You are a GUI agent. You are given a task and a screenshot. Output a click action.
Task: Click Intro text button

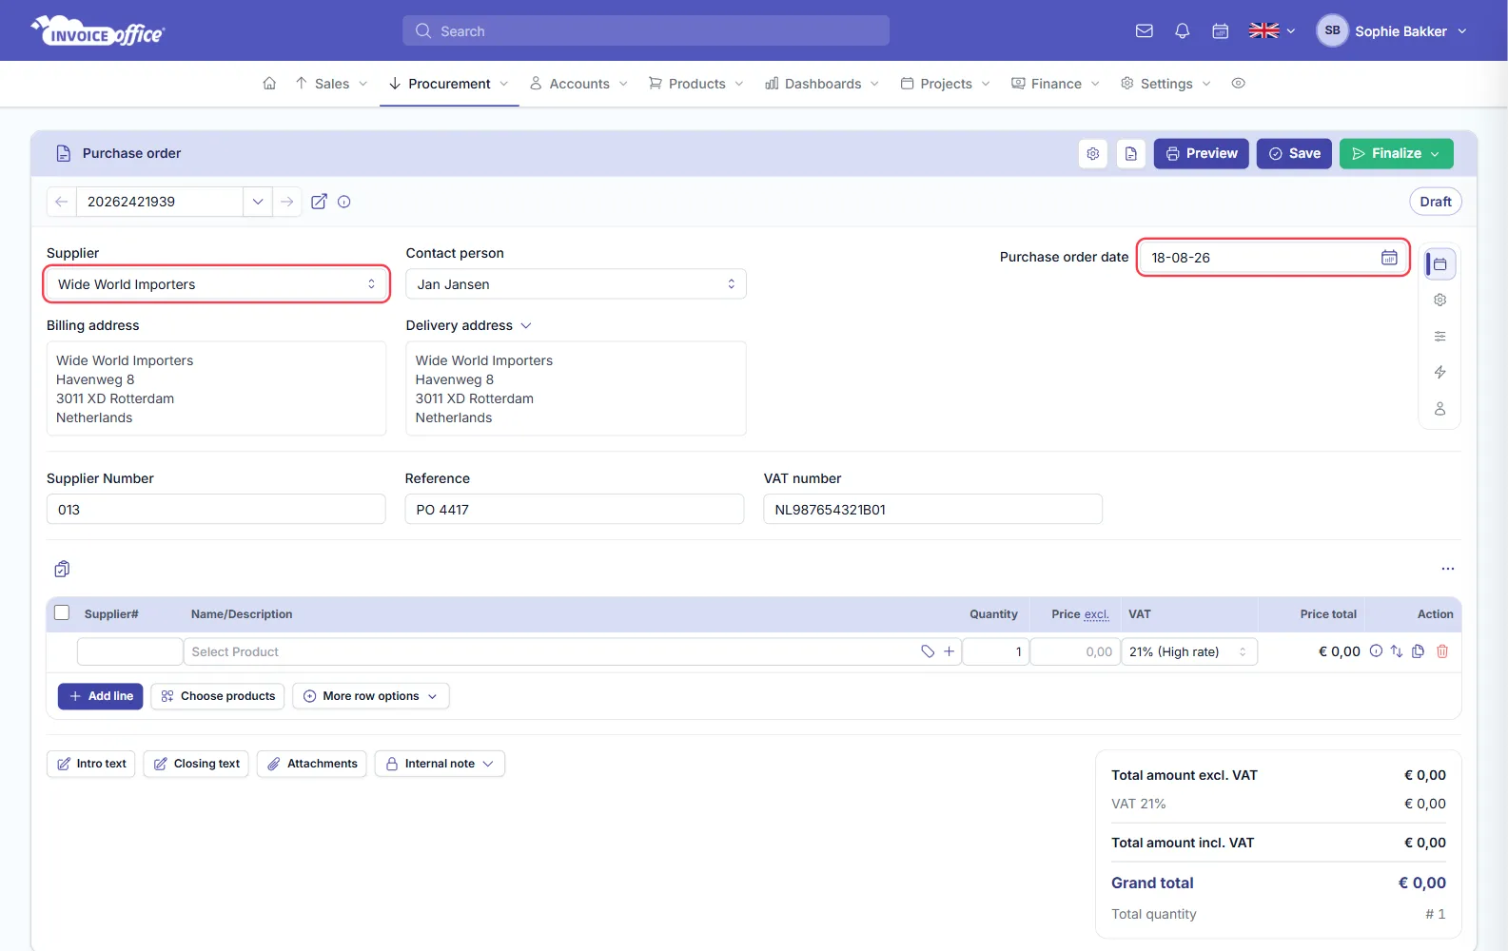(91, 764)
